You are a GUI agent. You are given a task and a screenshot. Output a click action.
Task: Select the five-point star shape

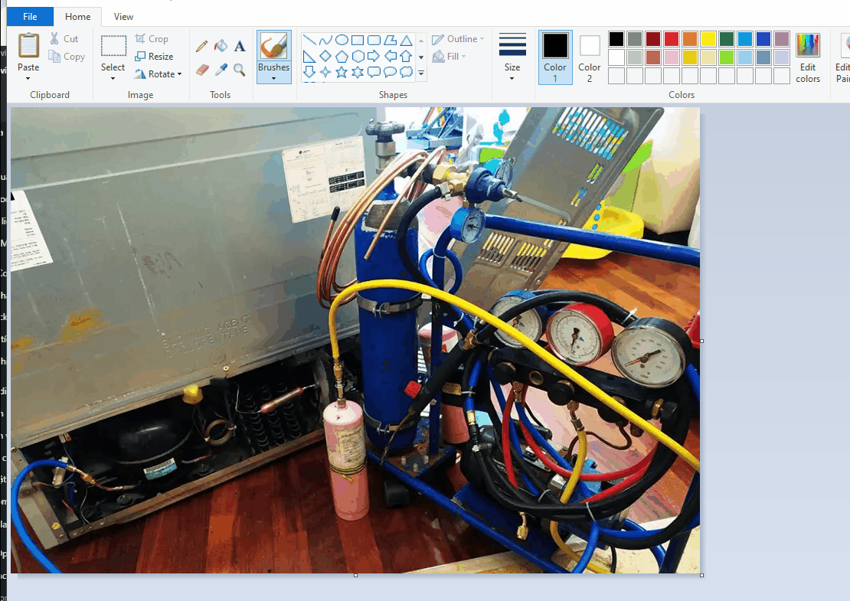coord(342,72)
